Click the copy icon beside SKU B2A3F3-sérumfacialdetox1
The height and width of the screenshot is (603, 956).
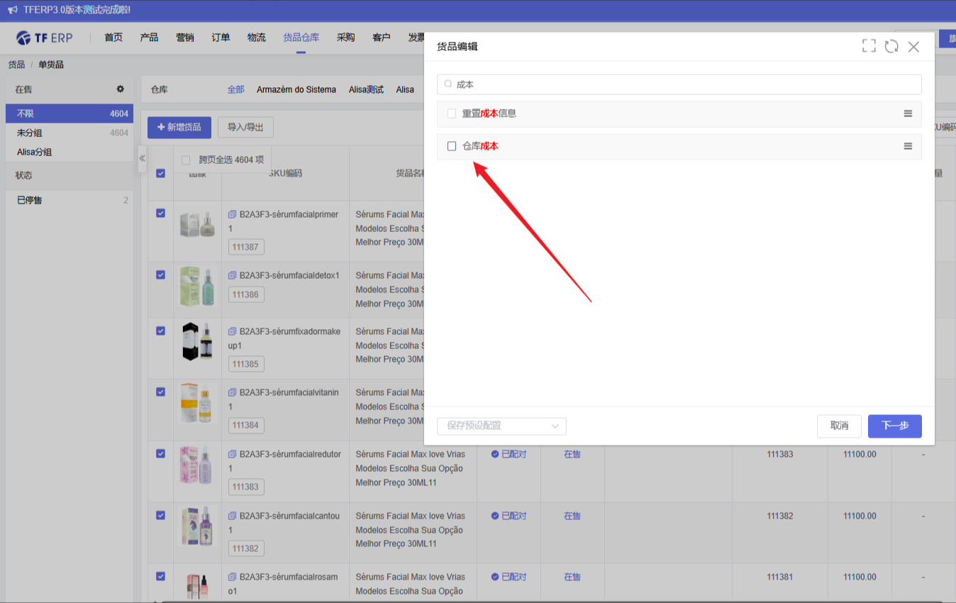pos(232,275)
